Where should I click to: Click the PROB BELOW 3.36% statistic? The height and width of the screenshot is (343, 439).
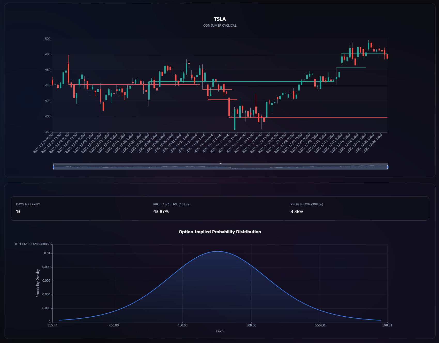(297, 211)
